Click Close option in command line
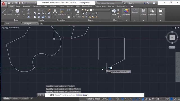The height and width of the screenshot is (101, 180). [x=80, y=95]
